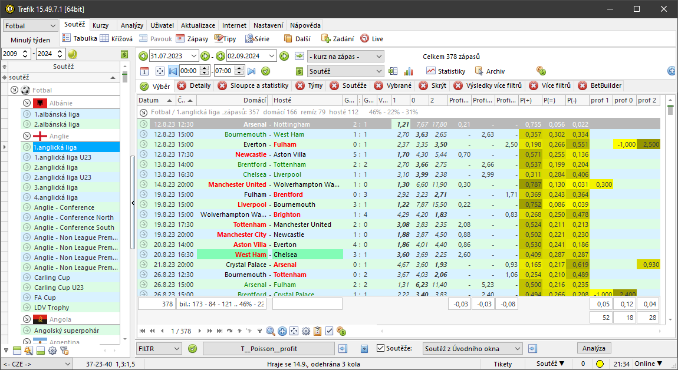Start the Live view
The image size is (678, 370).
coord(372,38)
